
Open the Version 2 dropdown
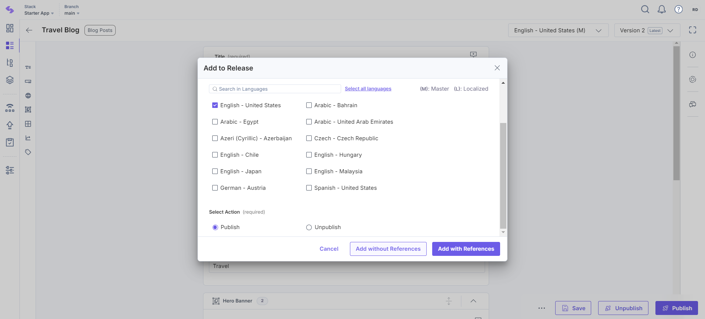[647, 30]
